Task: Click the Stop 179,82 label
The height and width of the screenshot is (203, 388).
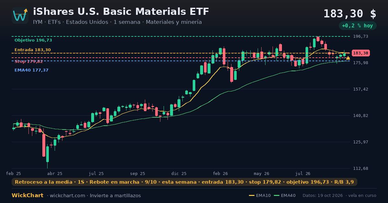Action: tap(29, 61)
